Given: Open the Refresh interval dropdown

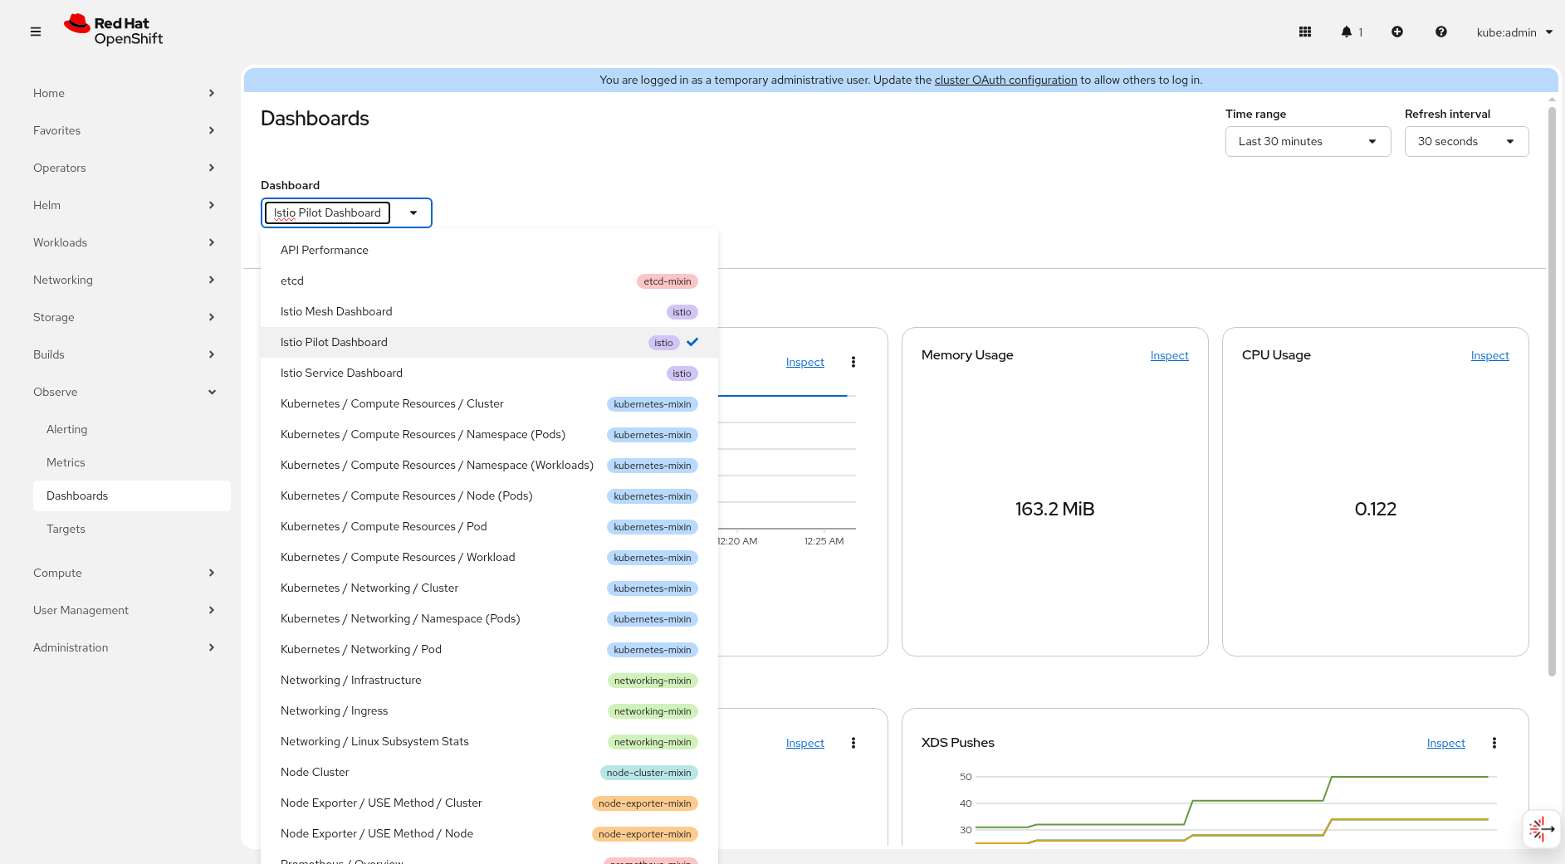Looking at the screenshot, I should click(1466, 141).
